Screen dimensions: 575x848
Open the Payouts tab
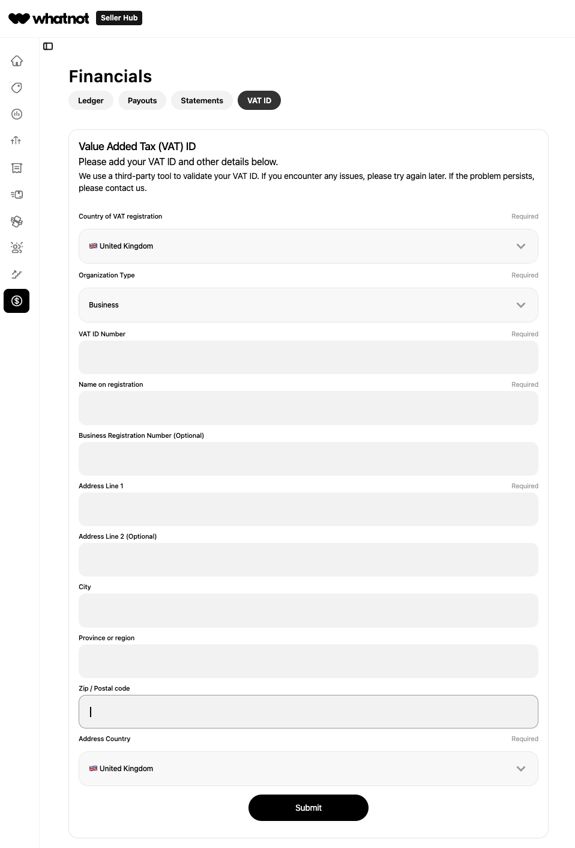pyautogui.click(x=142, y=100)
